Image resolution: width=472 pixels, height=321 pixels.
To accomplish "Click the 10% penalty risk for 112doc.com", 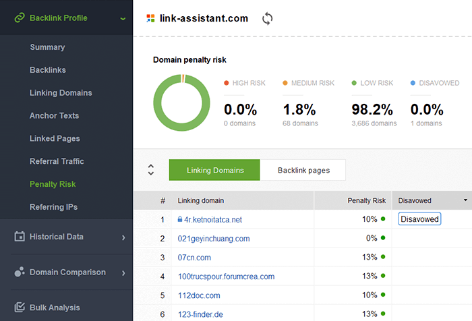I will [370, 295].
